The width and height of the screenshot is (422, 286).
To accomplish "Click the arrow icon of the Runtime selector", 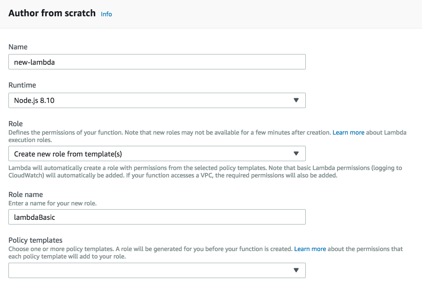I will 296,100.
